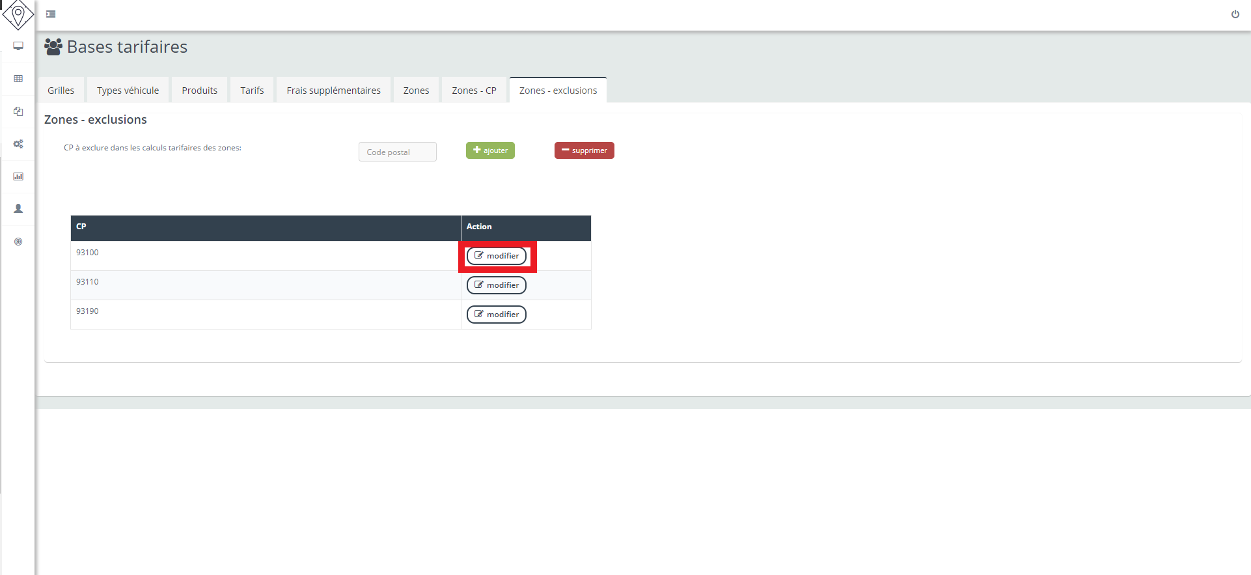This screenshot has width=1251, height=575.
Task: Click the power logout icon
Action: click(1235, 14)
